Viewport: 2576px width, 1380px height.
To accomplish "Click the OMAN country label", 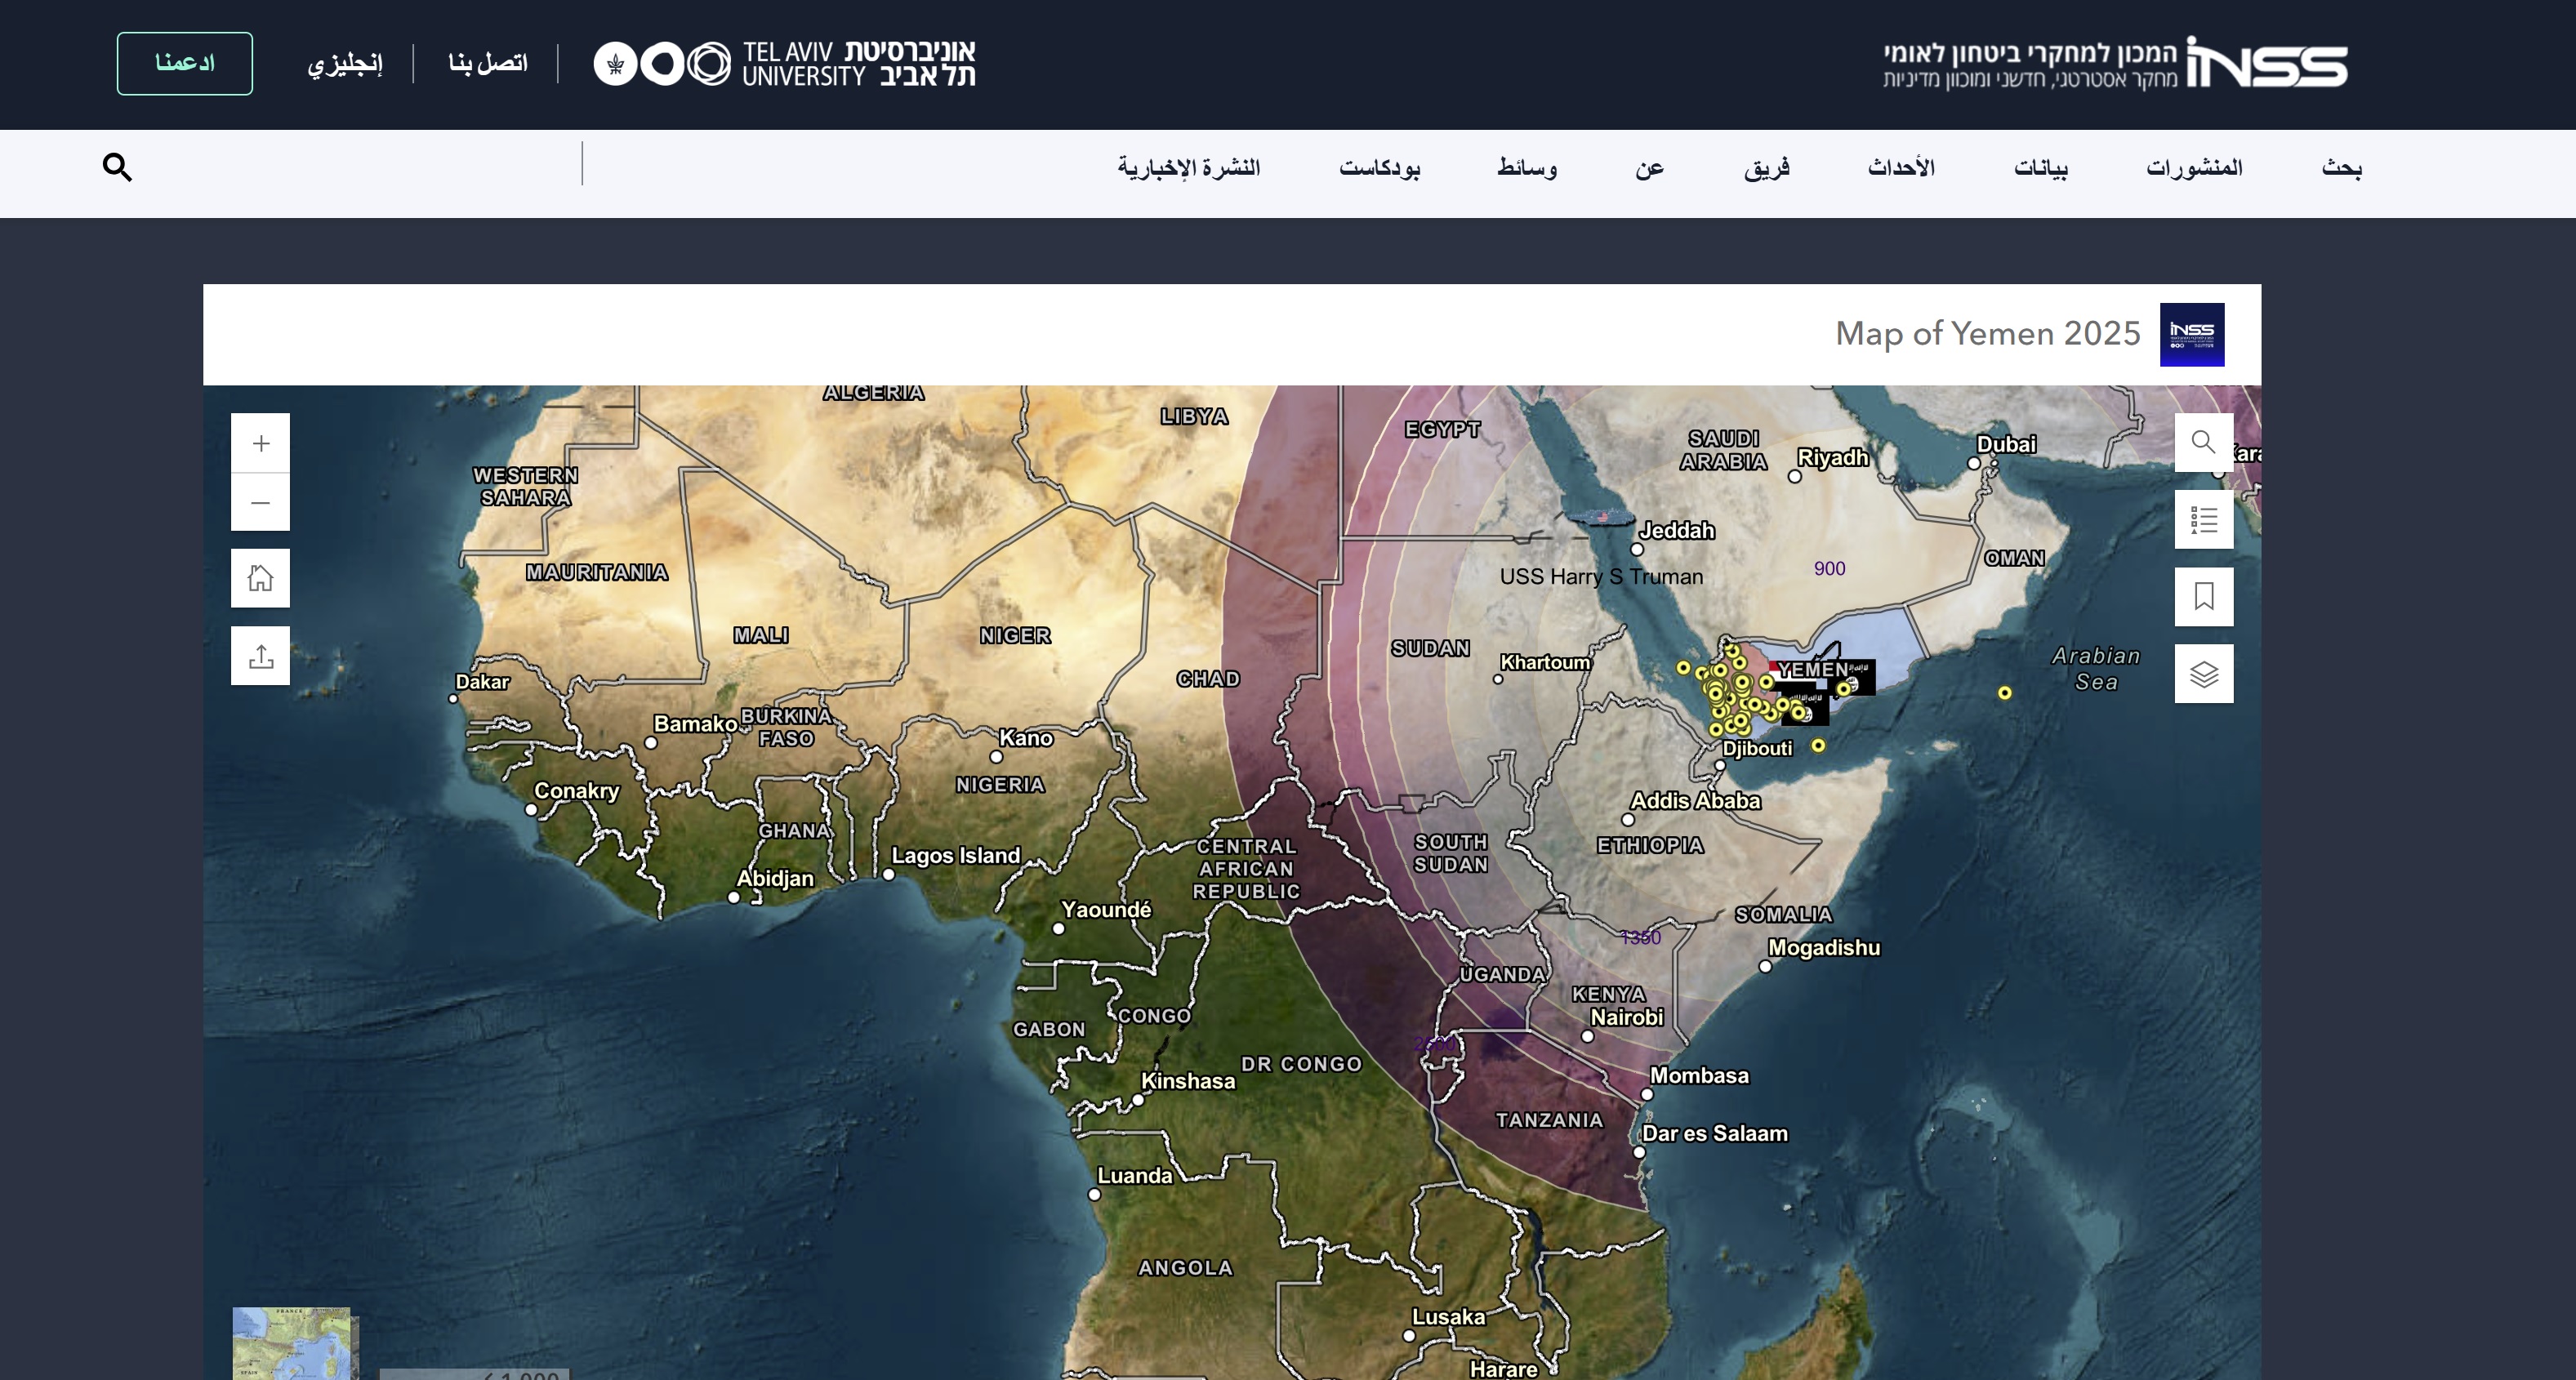I will click(2014, 559).
